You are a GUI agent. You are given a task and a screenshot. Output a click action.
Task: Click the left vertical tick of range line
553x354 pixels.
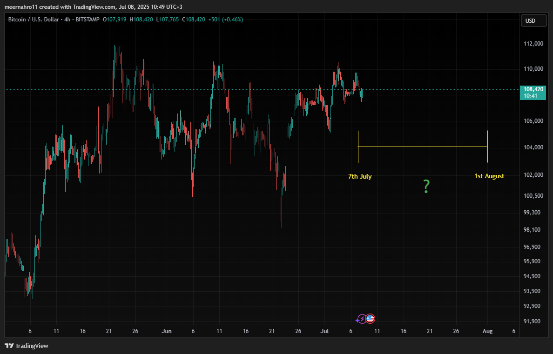point(358,147)
